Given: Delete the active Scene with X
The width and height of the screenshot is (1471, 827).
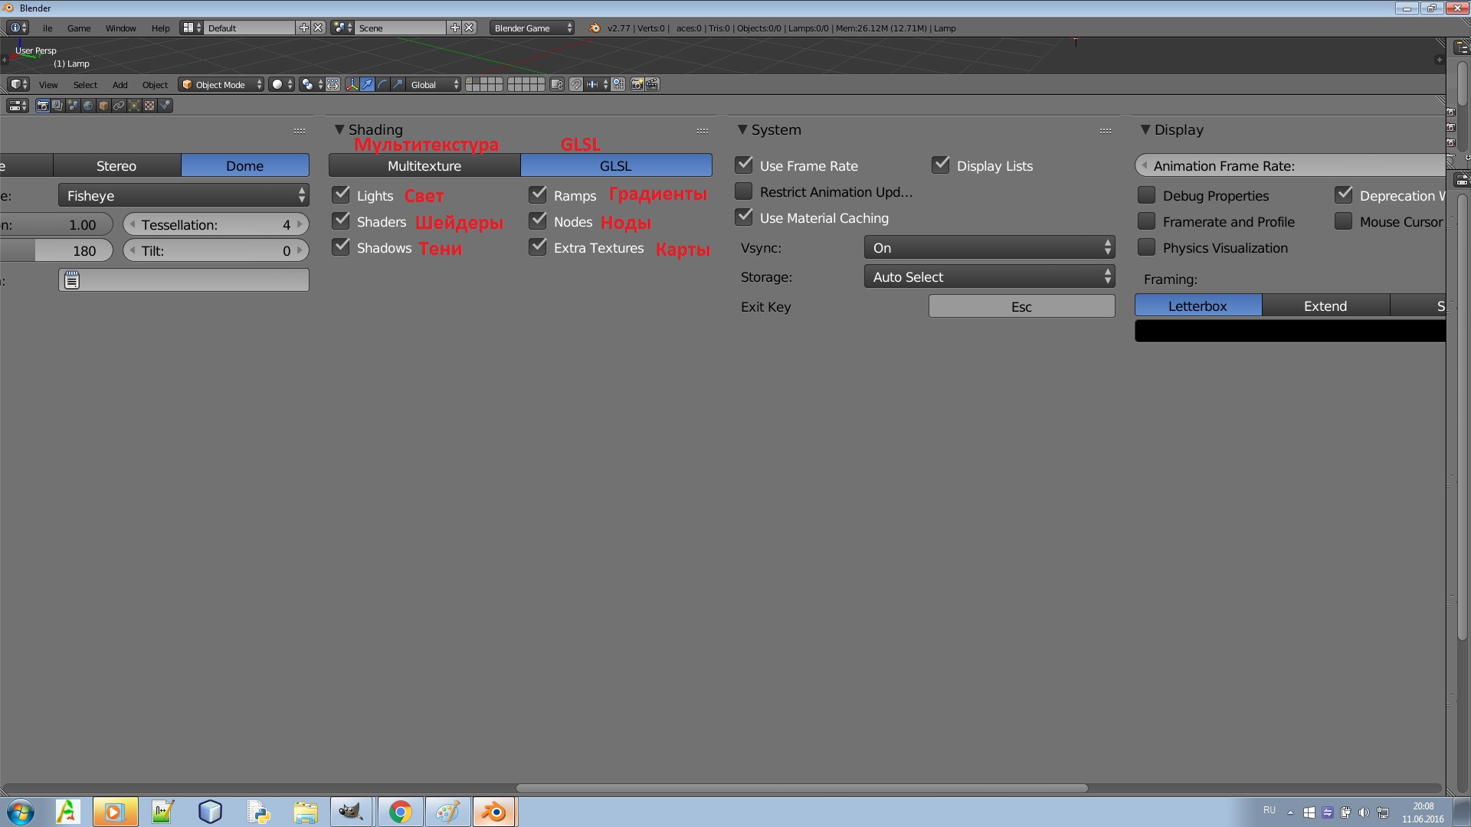Looking at the screenshot, I should tap(470, 28).
